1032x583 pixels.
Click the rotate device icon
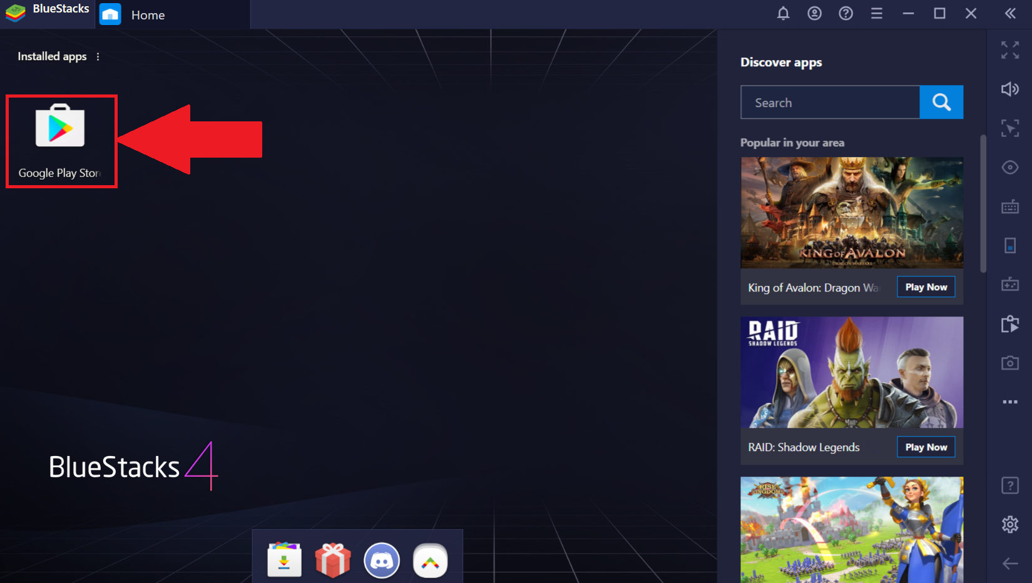1010,245
